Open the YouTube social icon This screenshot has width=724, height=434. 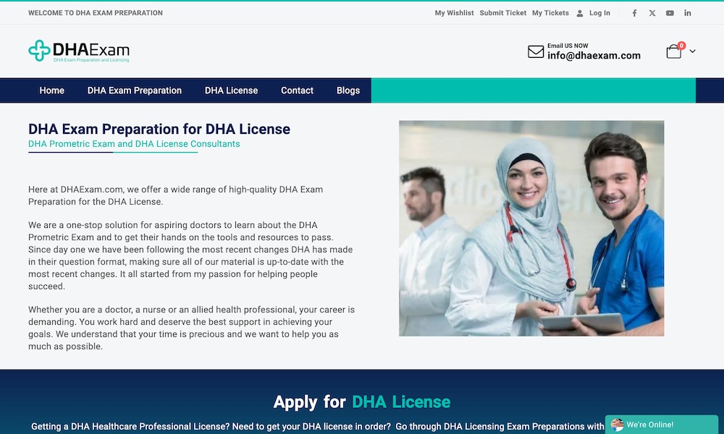(670, 13)
